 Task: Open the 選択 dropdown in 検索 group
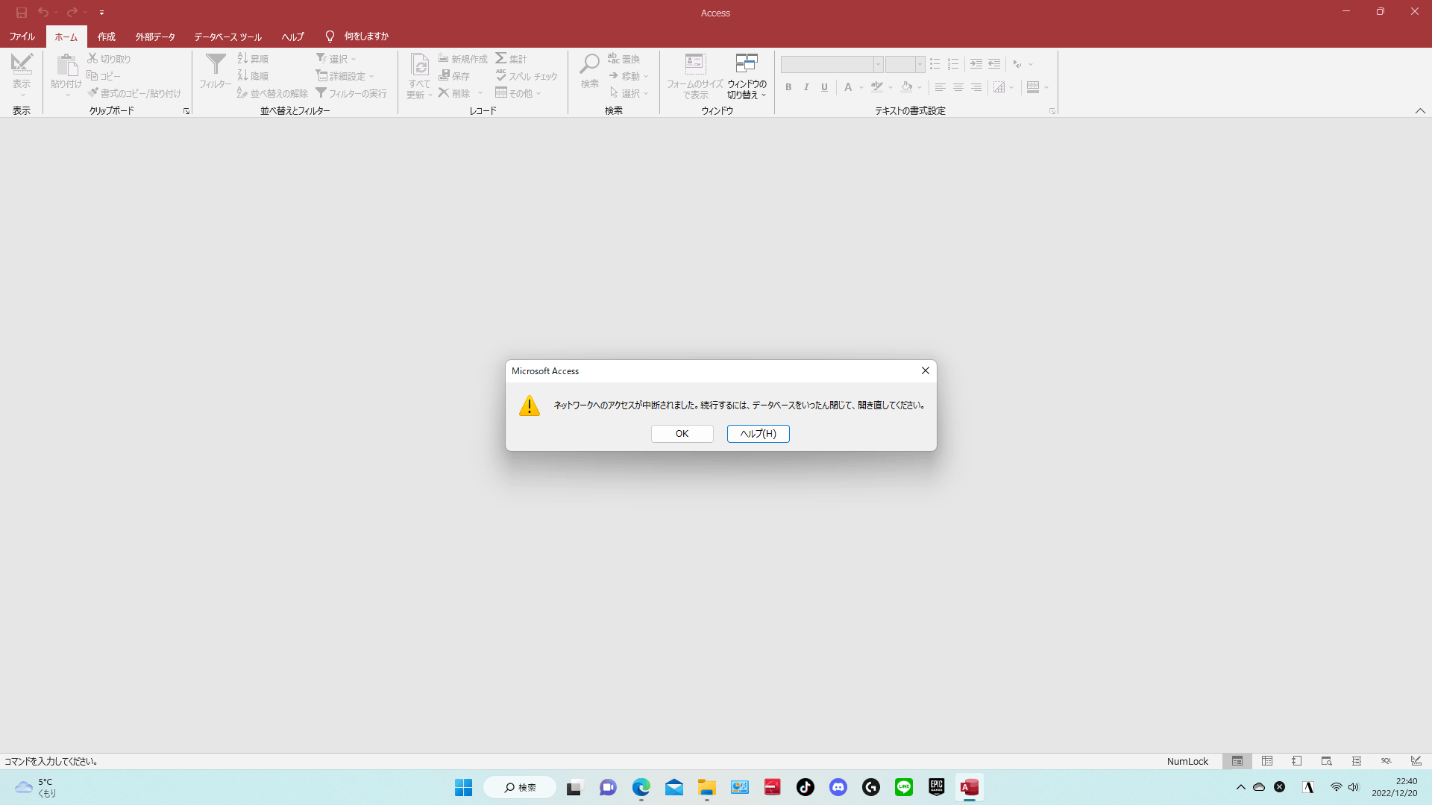(629, 93)
